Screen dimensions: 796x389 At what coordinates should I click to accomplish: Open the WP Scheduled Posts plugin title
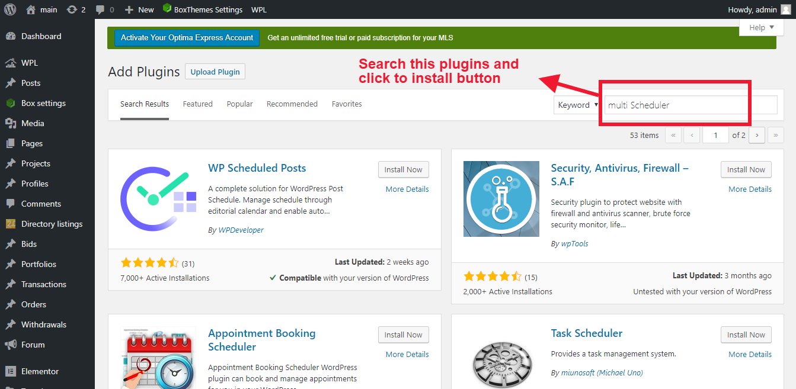[257, 168]
